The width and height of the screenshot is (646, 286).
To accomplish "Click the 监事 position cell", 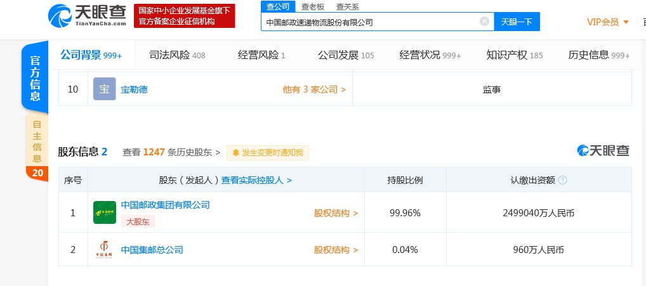I will (492, 89).
